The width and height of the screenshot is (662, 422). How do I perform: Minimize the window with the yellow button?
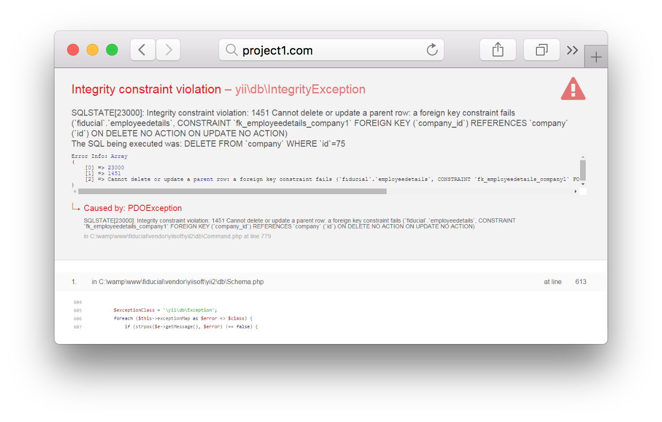[92, 50]
